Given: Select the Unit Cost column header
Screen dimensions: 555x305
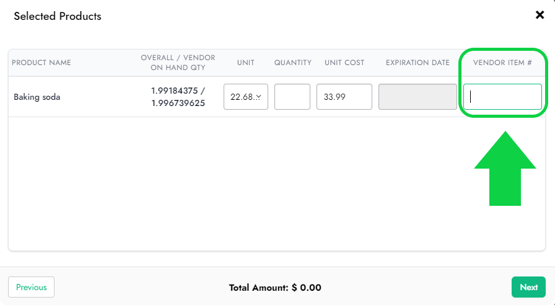Looking at the screenshot, I should (344, 63).
